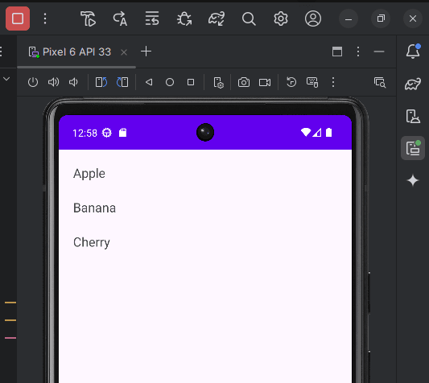Toggle hardware input keyboard-mouse icon
The width and height of the screenshot is (429, 383).
[312, 82]
